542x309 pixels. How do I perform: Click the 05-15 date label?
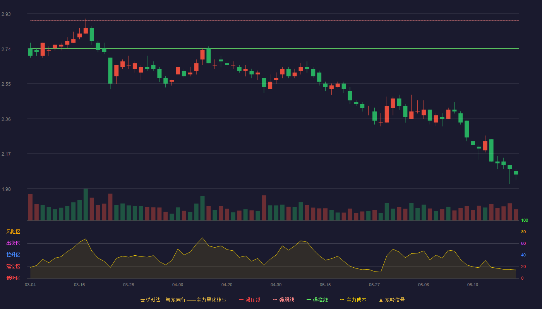click(x=325, y=285)
